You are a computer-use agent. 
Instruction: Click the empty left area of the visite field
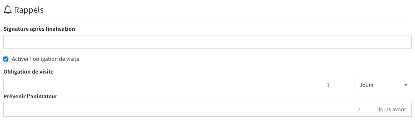click(101, 85)
